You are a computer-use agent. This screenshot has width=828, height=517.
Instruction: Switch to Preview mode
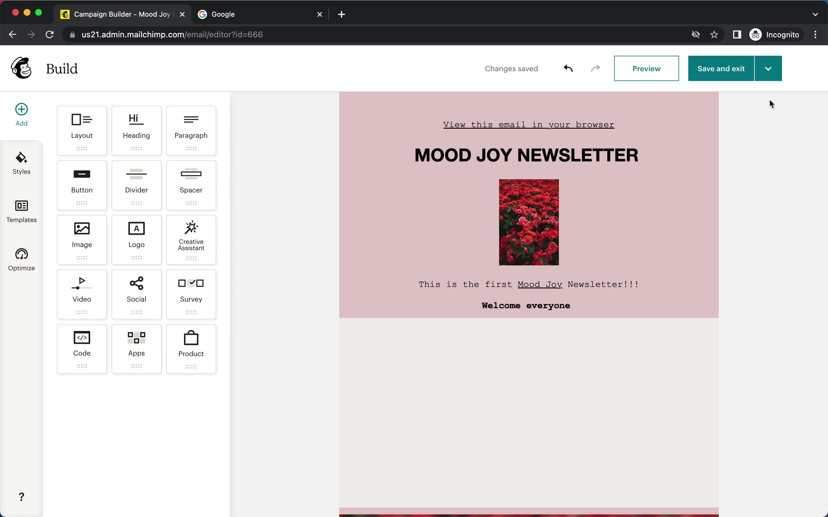click(x=646, y=68)
